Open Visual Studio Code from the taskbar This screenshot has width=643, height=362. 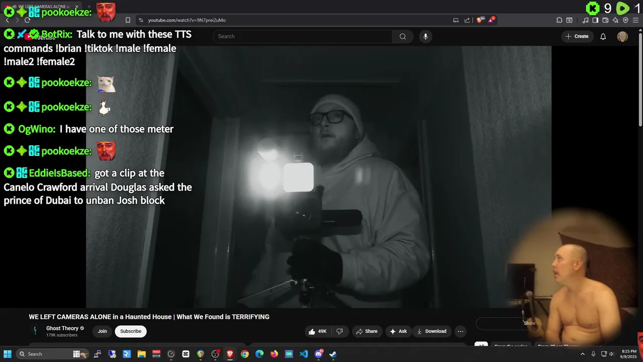[x=303, y=354]
